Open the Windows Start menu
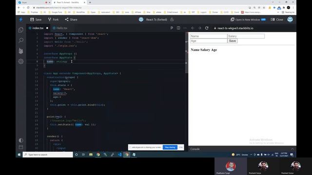This screenshot has height=175, width=312. [19, 155]
